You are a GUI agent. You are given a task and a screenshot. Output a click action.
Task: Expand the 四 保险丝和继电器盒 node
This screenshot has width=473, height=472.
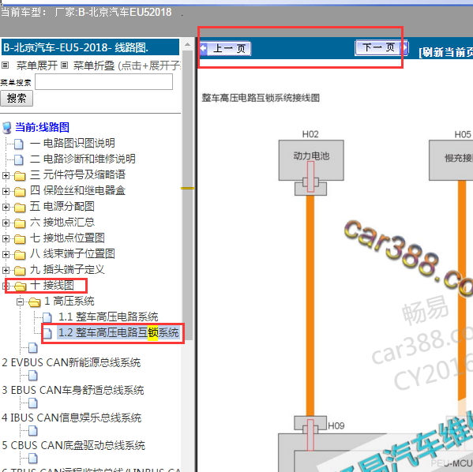tap(6, 191)
